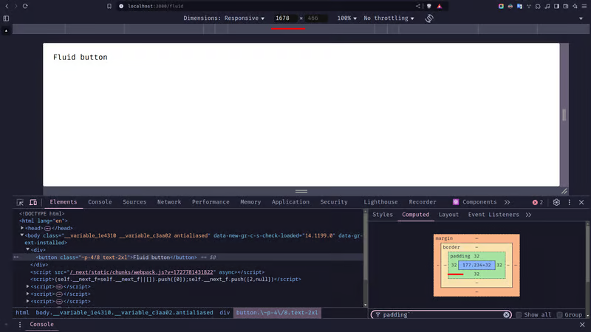Close the DevTools panel
The image size is (591, 332).
[581, 202]
